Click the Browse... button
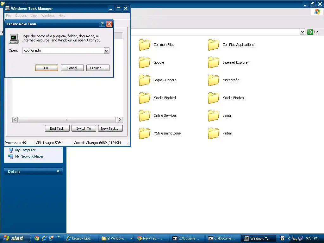 [98, 68]
